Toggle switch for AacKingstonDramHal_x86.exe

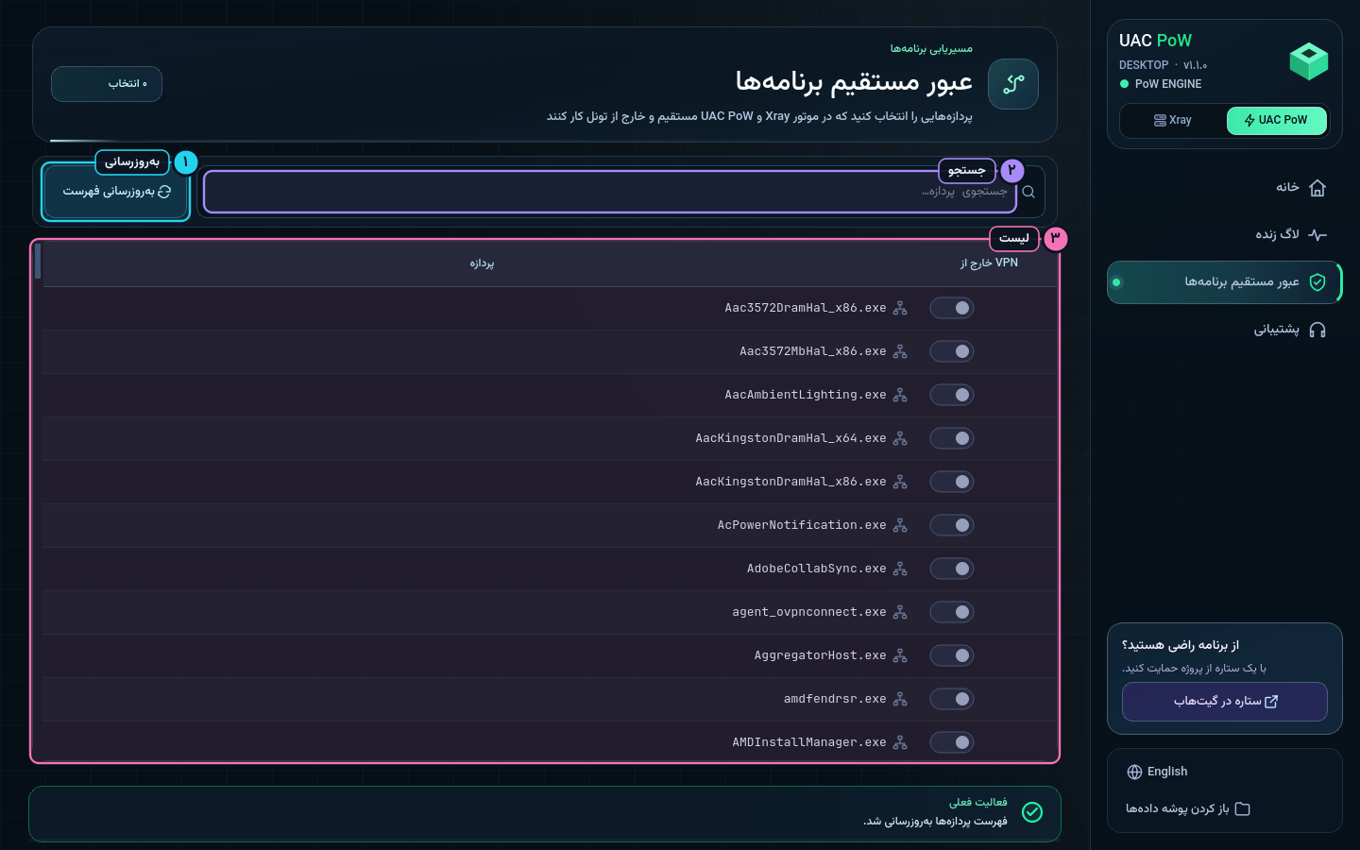[x=952, y=482]
